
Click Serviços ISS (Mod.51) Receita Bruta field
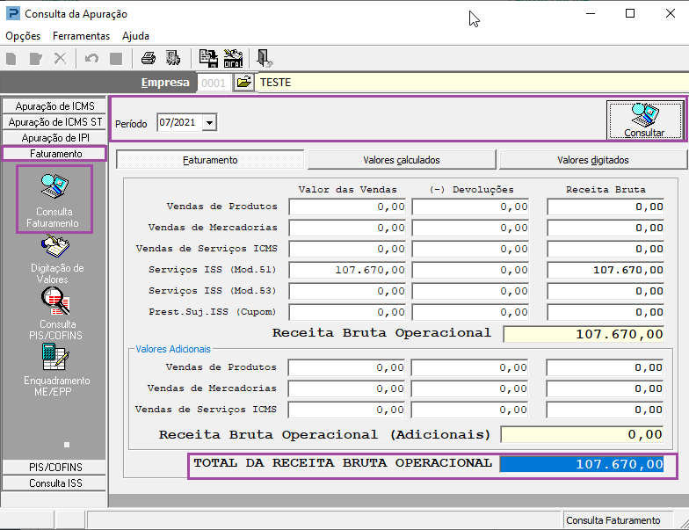coord(606,270)
